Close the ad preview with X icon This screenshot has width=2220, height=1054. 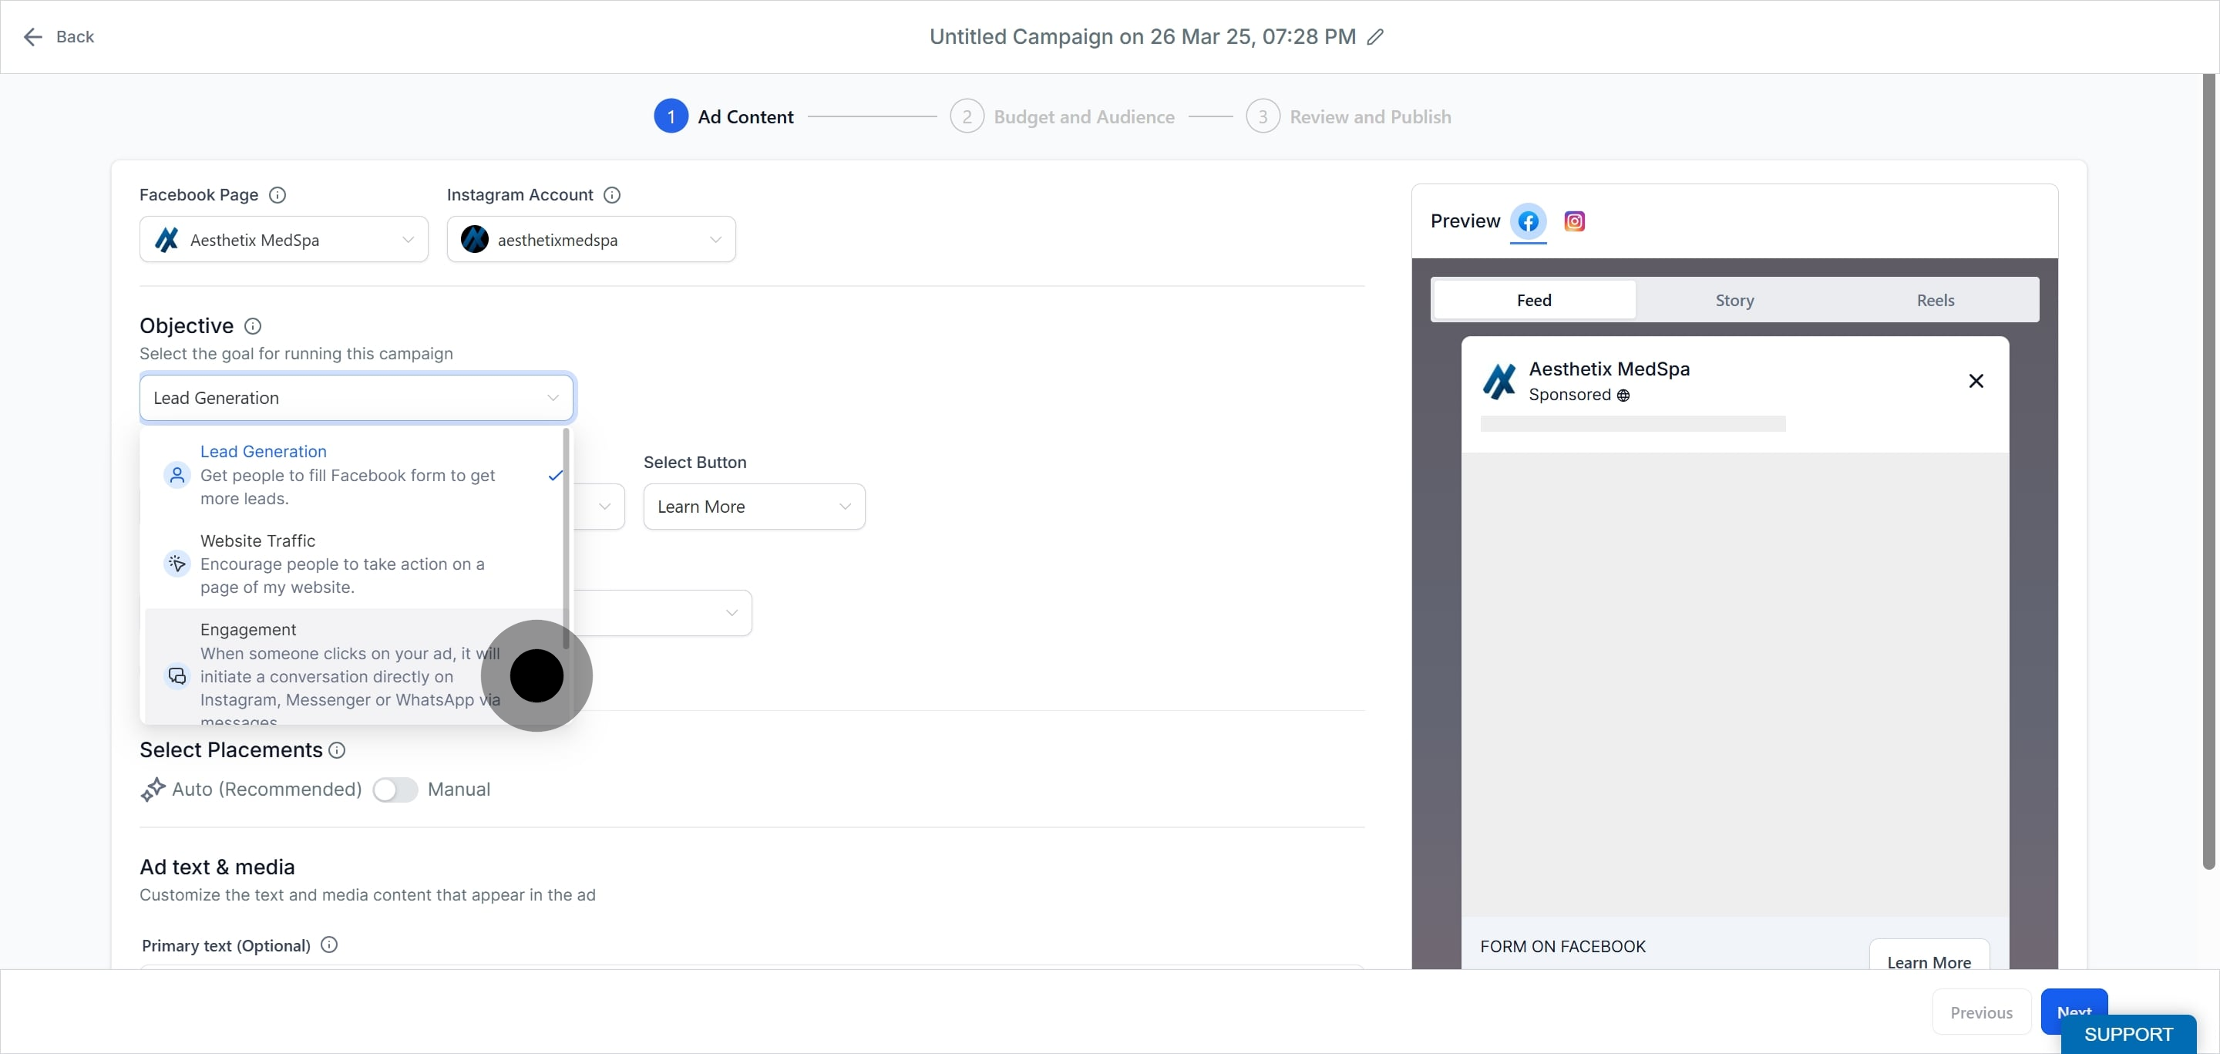click(1975, 381)
